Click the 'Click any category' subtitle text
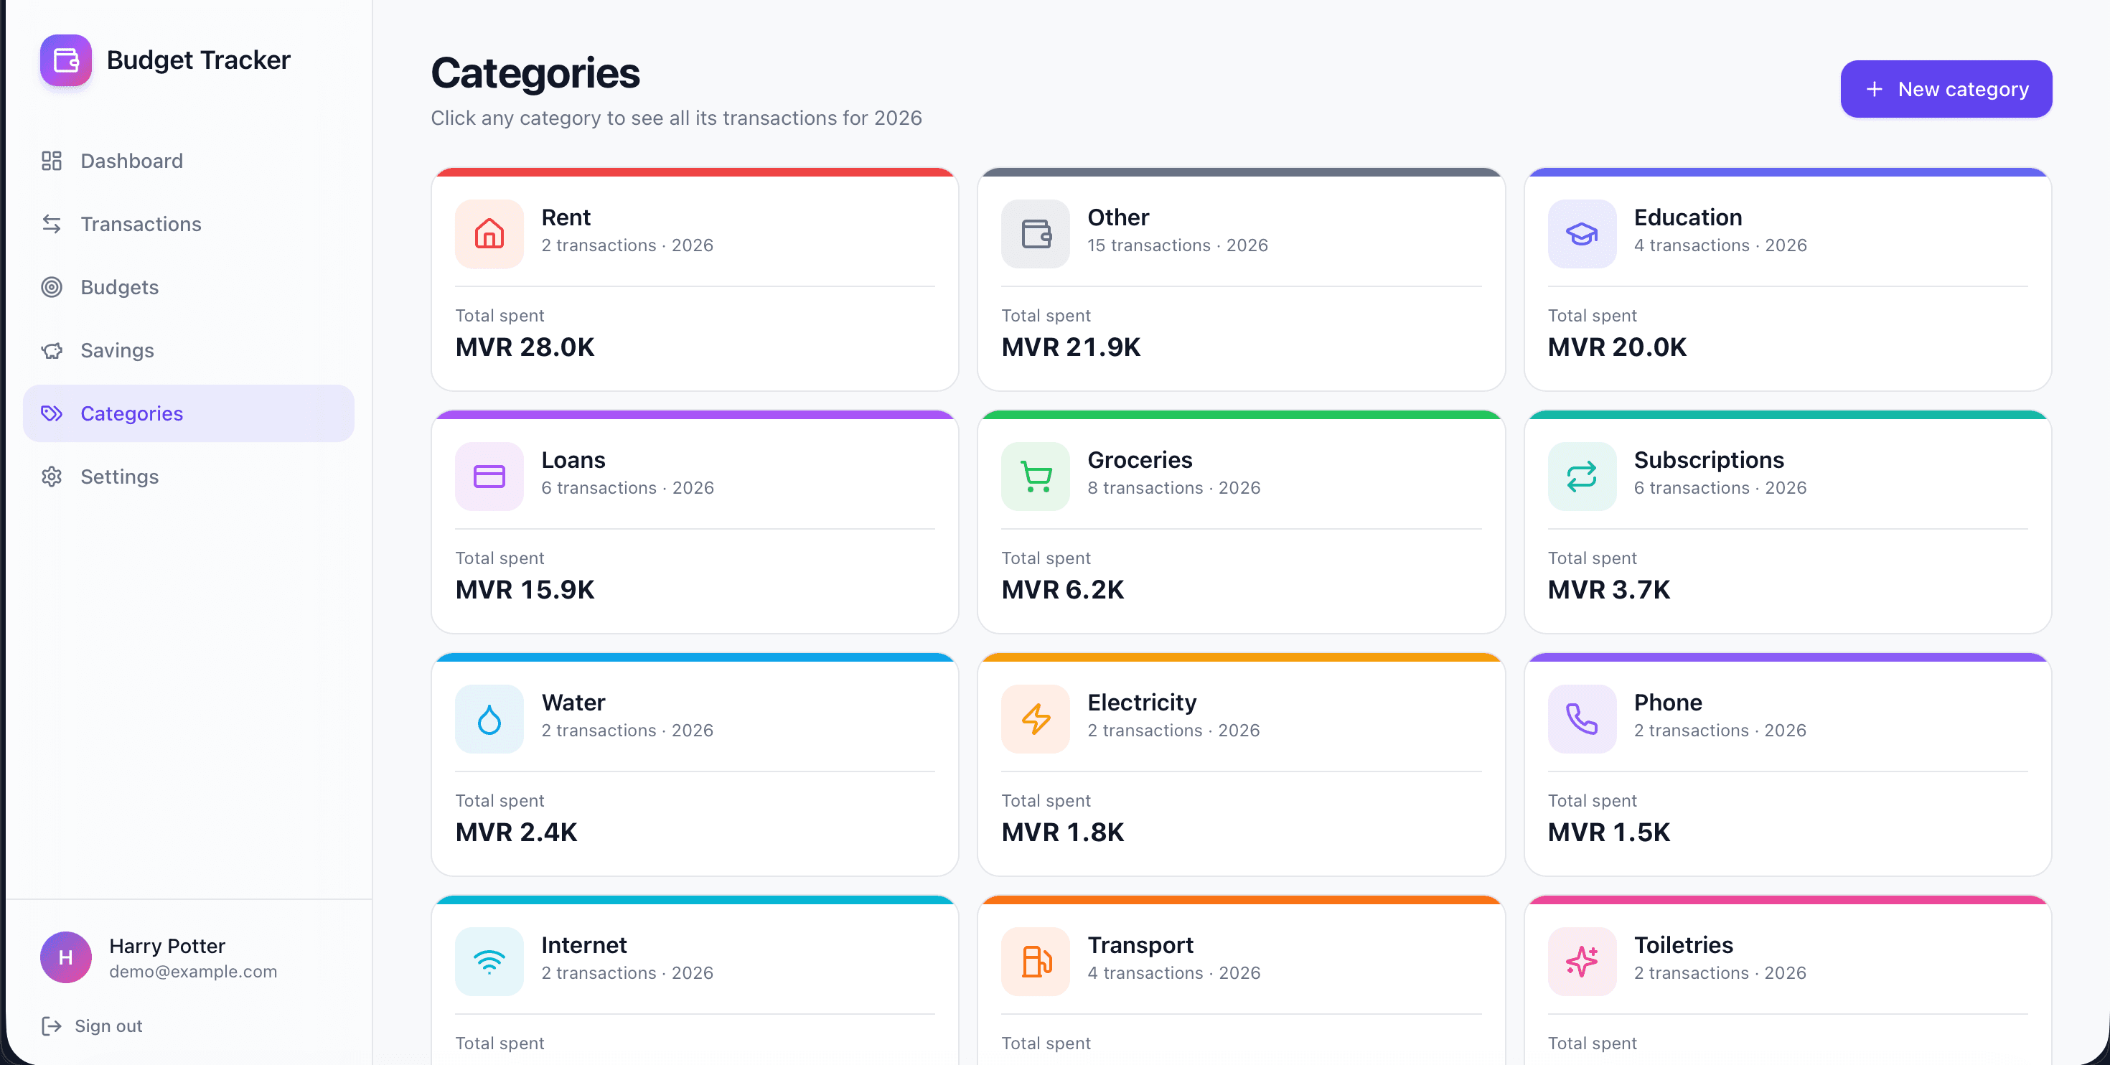 click(677, 118)
